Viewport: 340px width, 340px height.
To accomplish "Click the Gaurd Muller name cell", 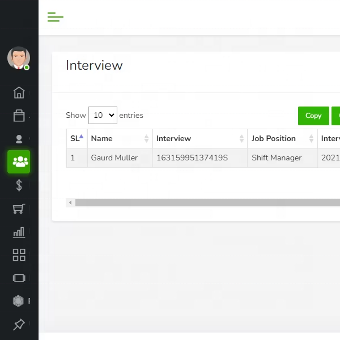I will tap(114, 158).
